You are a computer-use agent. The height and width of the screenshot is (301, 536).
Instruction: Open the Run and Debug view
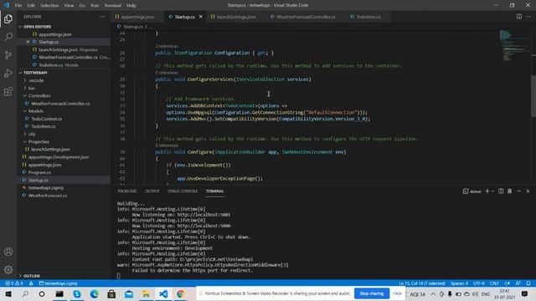pyautogui.click(x=8, y=73)
